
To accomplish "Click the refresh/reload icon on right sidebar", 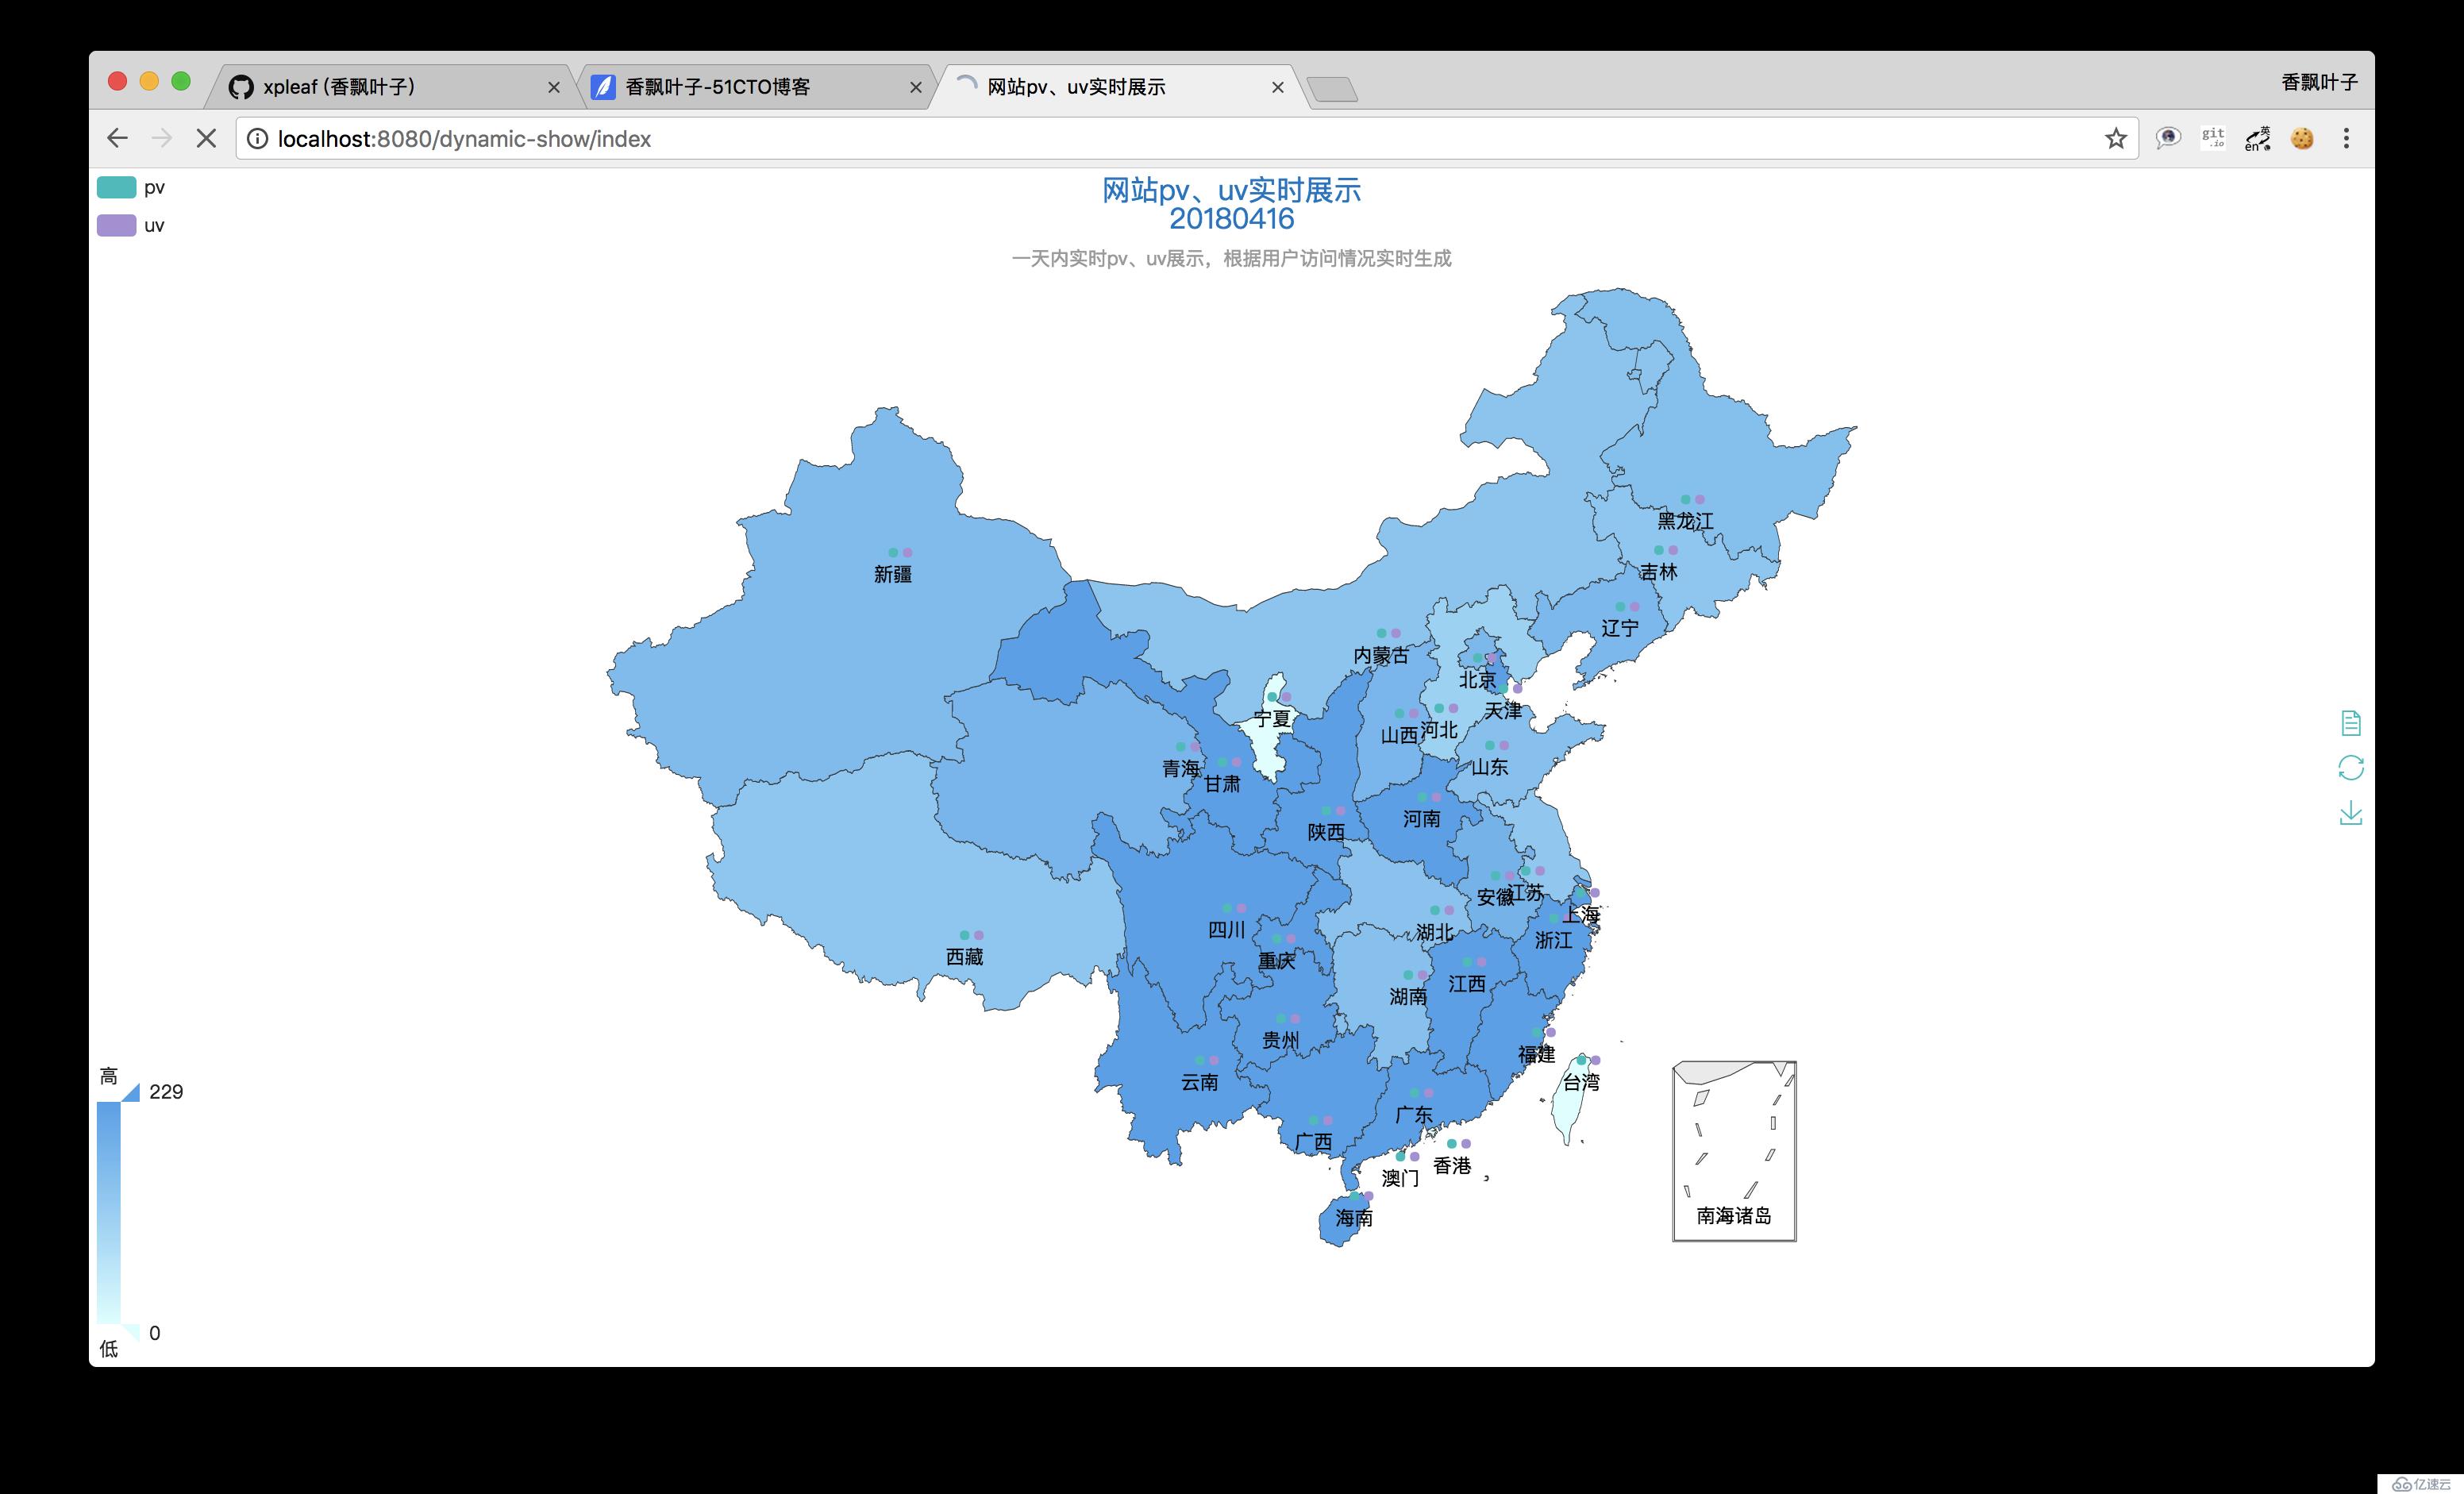I will tap(2350, 765).
